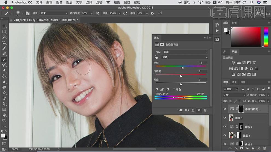This screenshot has height=152, width=271.
Task: Select the Eraser tool
Action: pos(4,70)
